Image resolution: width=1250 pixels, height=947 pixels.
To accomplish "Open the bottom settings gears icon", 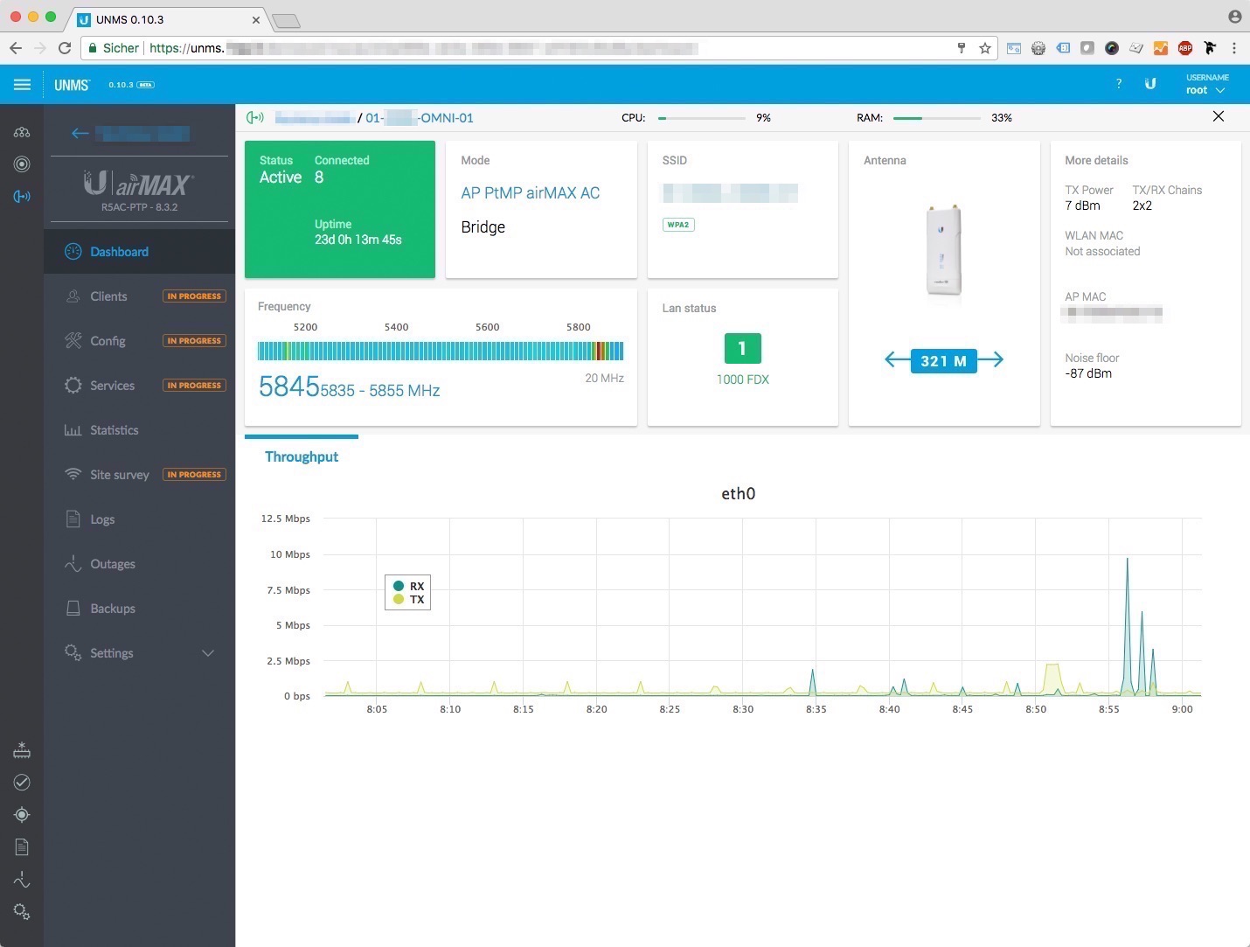I will (22, 912).
